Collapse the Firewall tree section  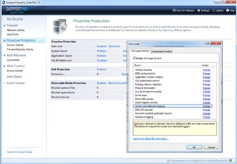coord(5,25)
